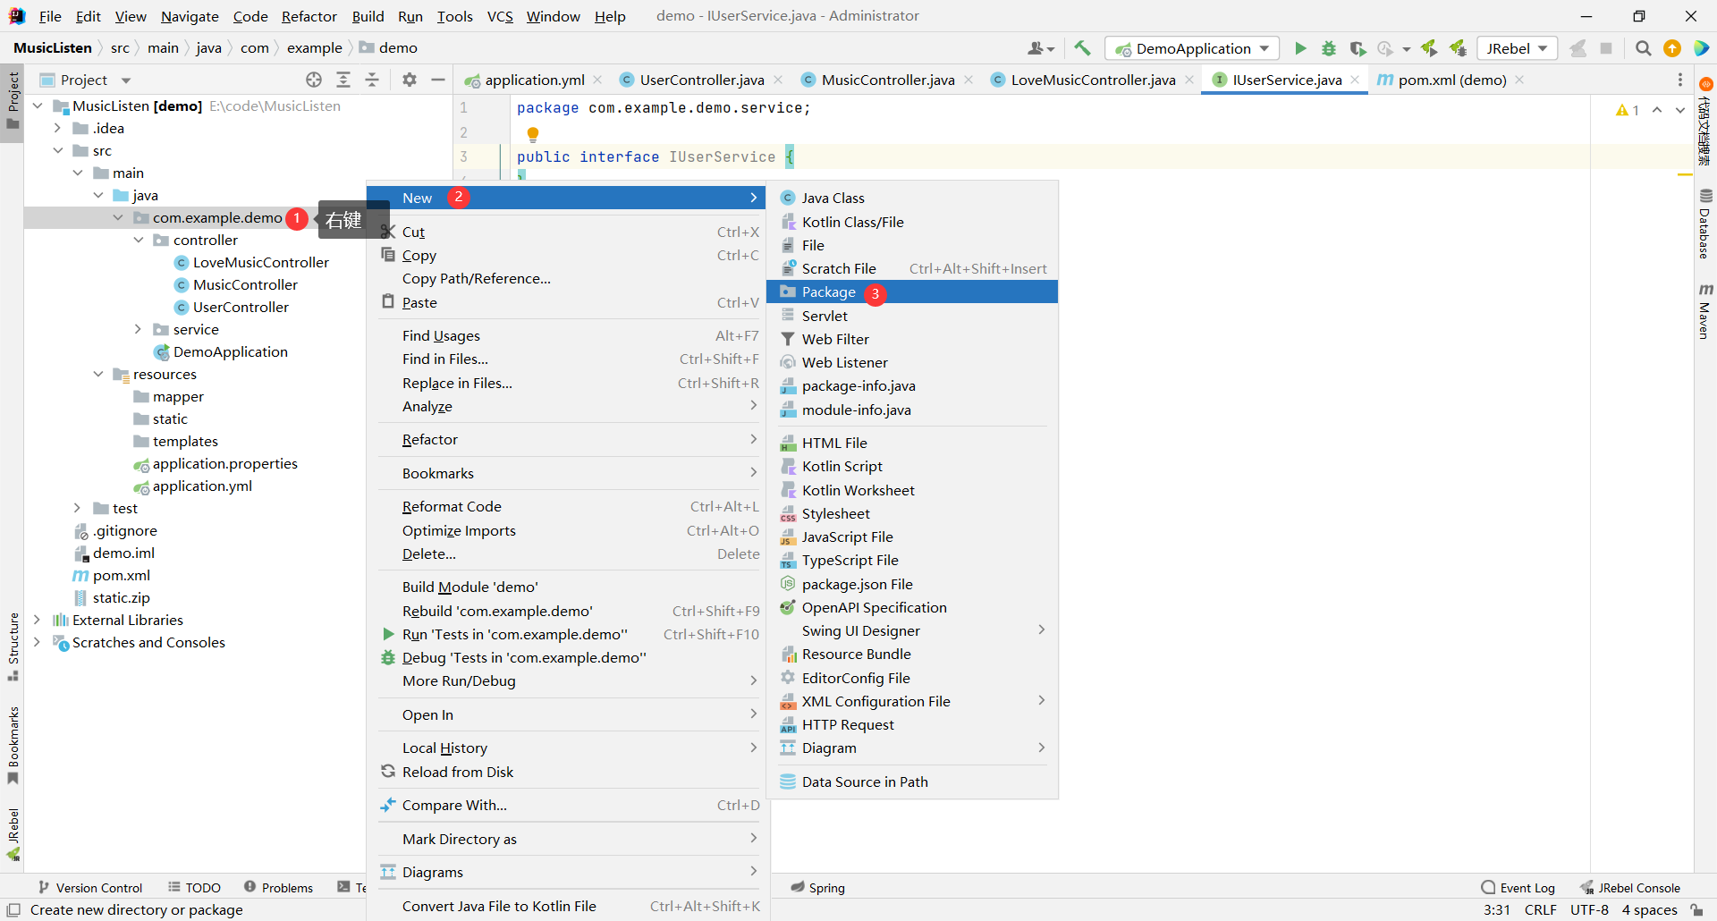Click the Collapse All icon in Project panel
1717x921 pixels.
point(372,80)
